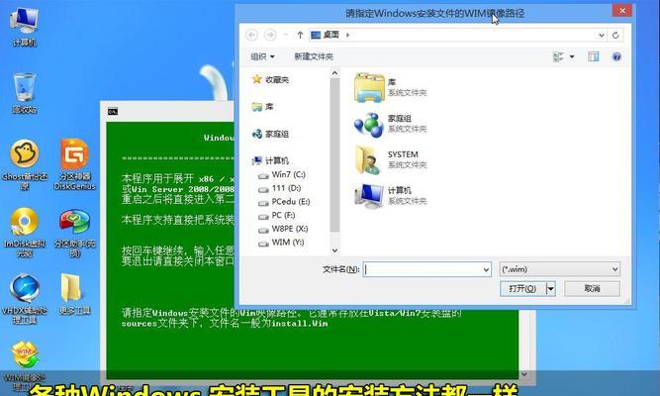Click the console window scroll-down arrow

pyautogui.click(x=524, y=374)
